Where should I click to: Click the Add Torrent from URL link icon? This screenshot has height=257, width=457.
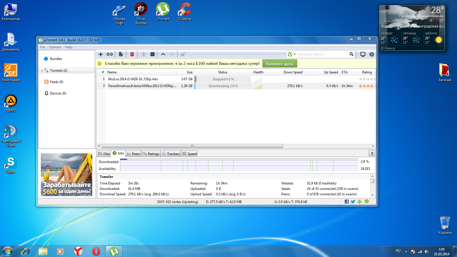coord(110,54)
